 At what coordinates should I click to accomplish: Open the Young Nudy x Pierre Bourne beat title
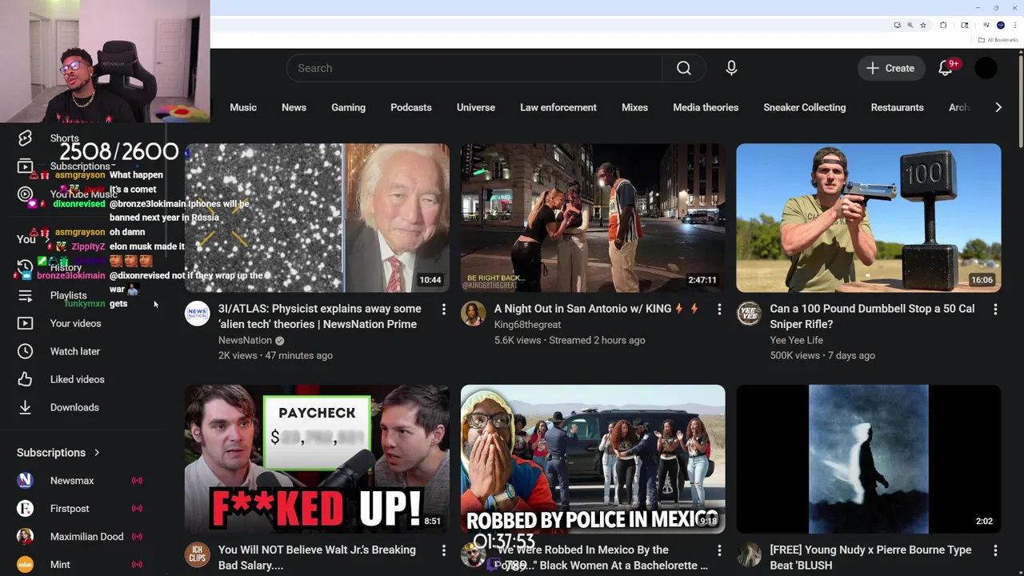pyautogui.click(x=870, y=558)
